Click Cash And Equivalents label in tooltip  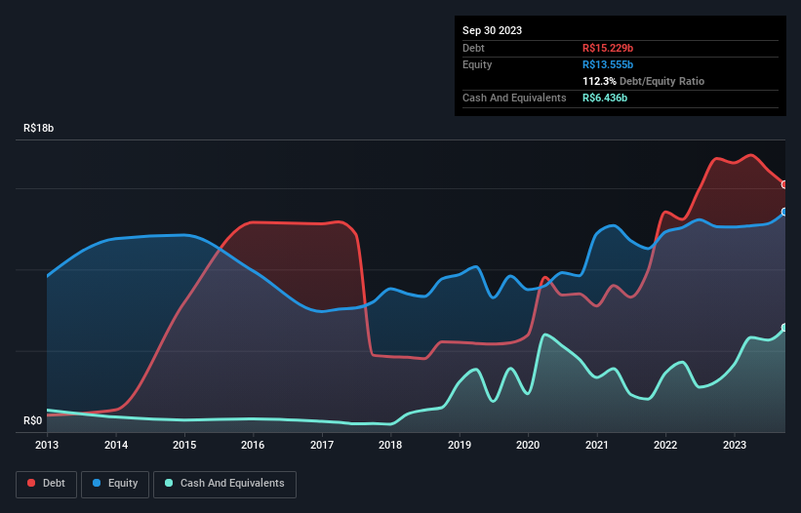514,98
